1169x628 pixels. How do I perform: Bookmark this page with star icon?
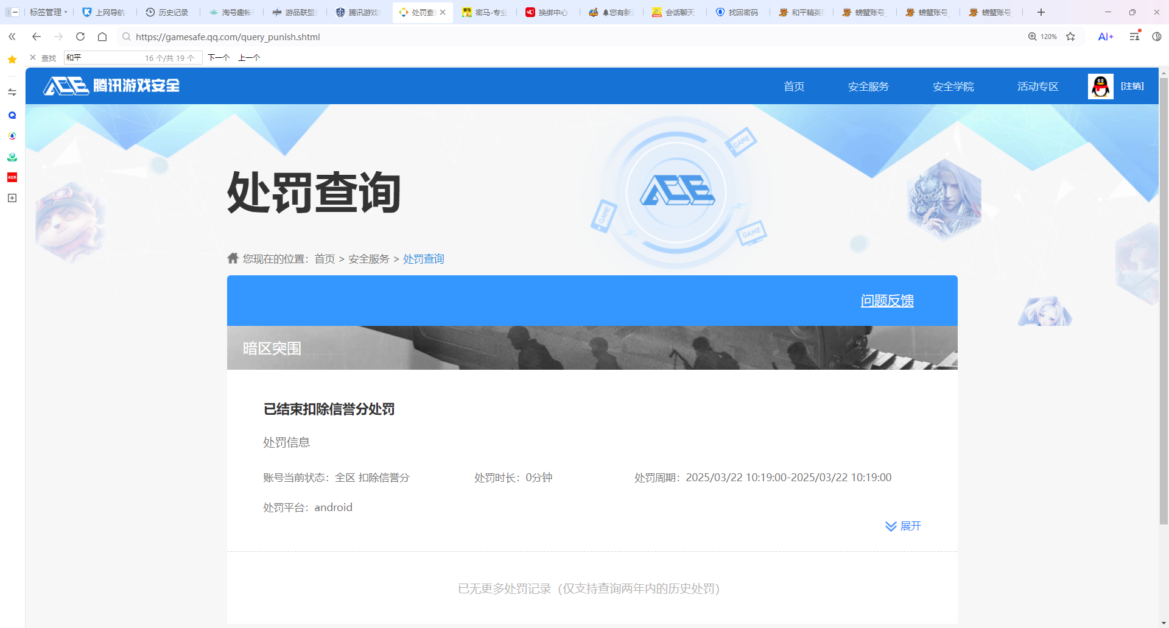click(1070, 37)
